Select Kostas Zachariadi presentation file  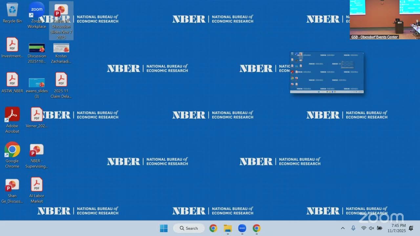click(61, 53)
